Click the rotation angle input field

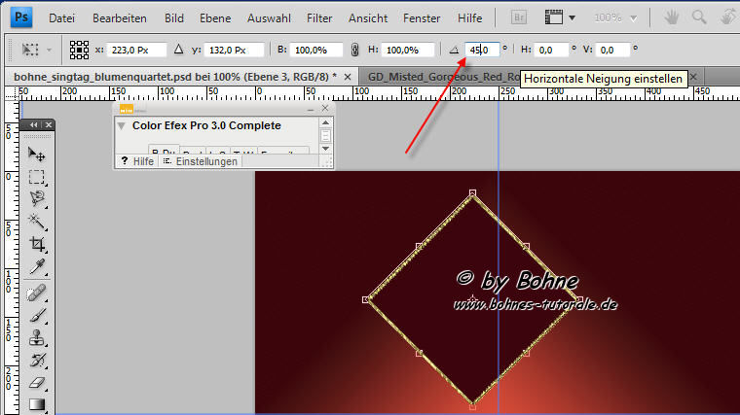point(483,50)
